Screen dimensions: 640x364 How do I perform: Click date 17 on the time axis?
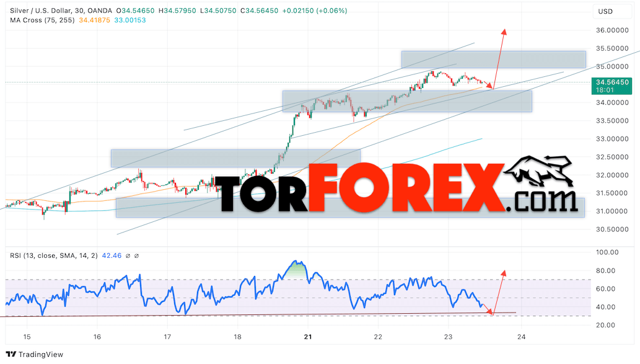[167, 337]
